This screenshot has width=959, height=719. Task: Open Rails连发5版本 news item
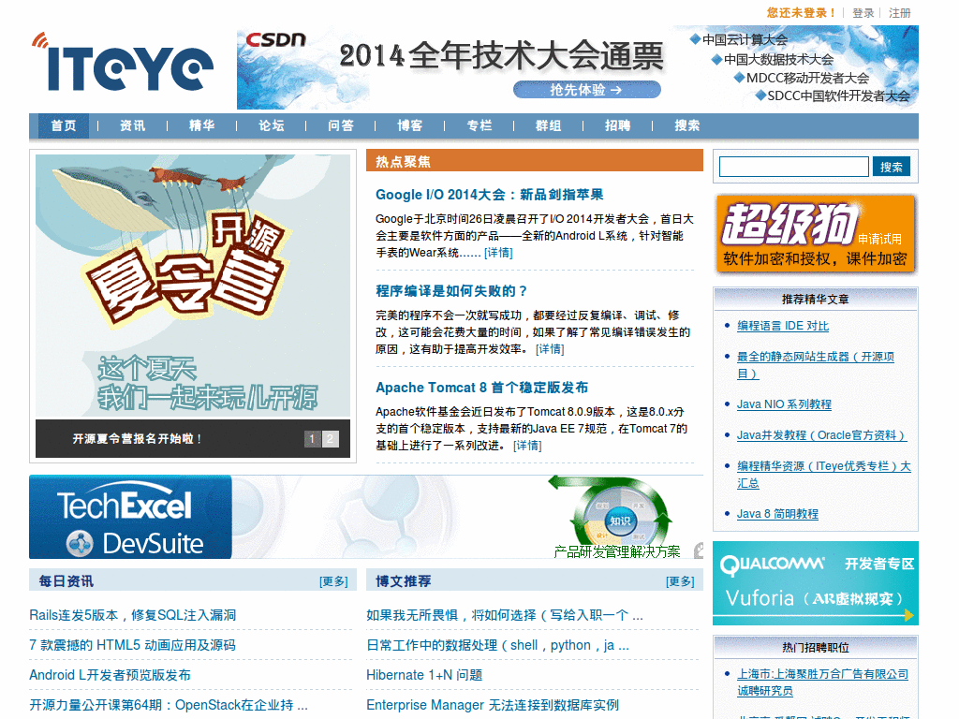point(133,615)
